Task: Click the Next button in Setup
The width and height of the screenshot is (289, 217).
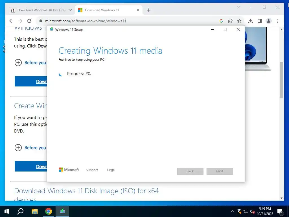Action: (220, 171)
